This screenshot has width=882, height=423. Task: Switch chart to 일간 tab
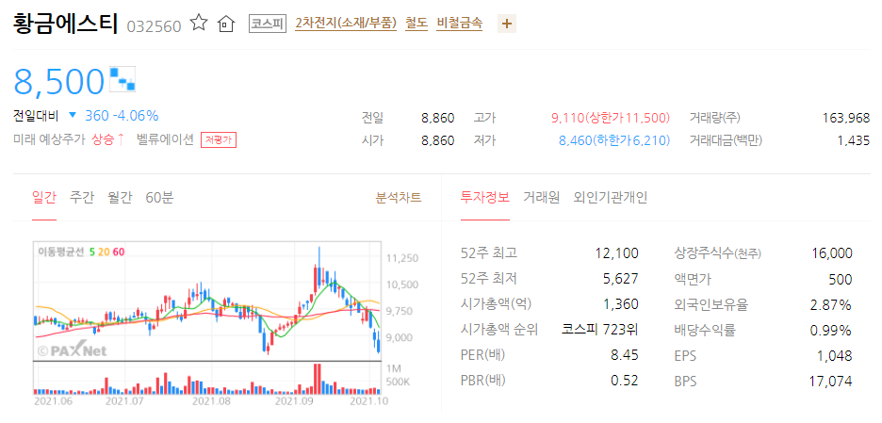[44, 198]
